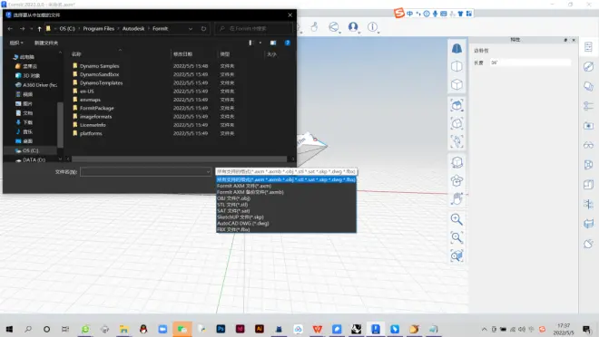Open InDesign from the taskbar
The height and width of the screenshot is (337, 599).
pos(241,329)
